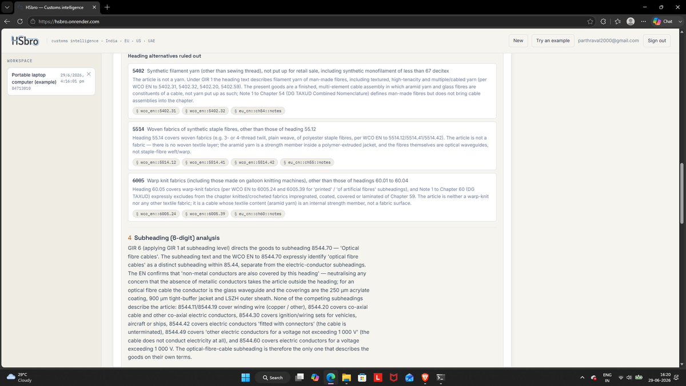The height and width of the screenshot is (386, 686).
Task: Add this page to favorites
Action: (590, 21)
